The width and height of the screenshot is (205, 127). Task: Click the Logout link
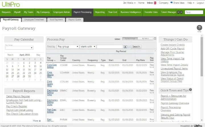[200, 3]
